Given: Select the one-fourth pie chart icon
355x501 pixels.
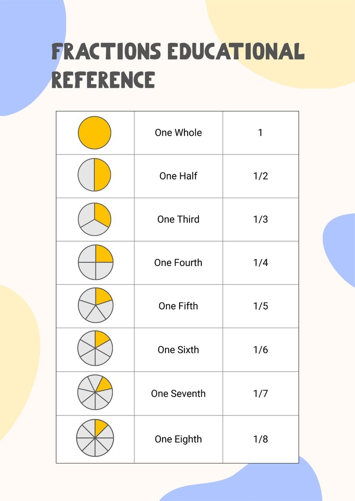Looking at the screenshot, I should pyautogui.click(x=96, y=262).
